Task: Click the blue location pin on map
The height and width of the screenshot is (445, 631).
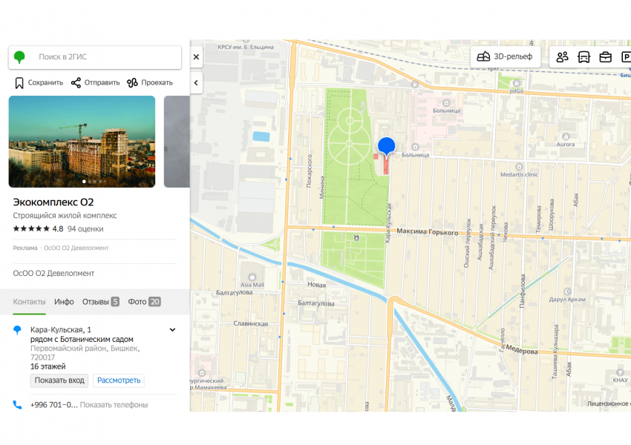Action: click(x=386, y=146)
